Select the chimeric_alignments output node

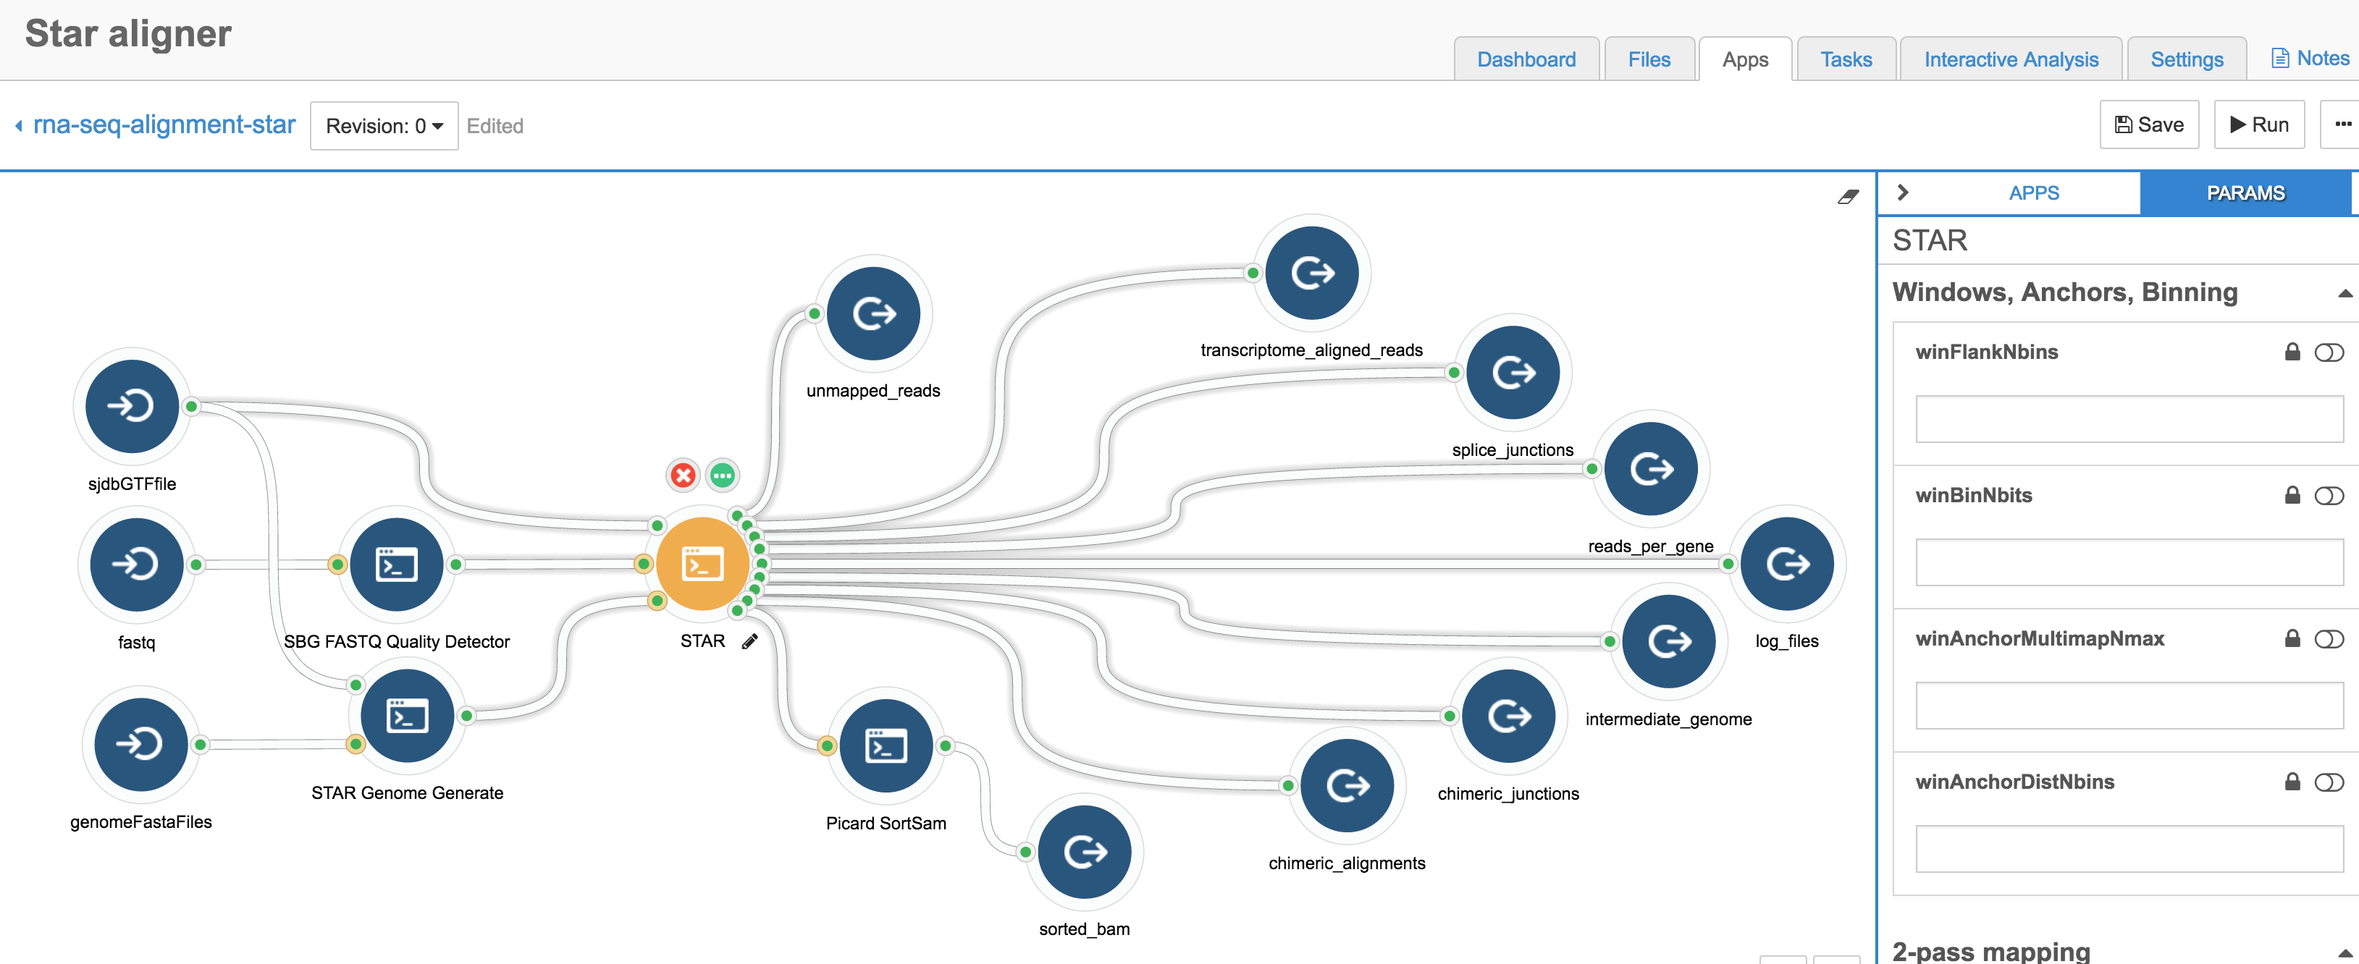1347,785
